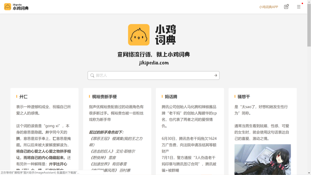Click scrollbar down arrow
The height and width of the screenshot is (175, 311).
(x=309, y=173)
